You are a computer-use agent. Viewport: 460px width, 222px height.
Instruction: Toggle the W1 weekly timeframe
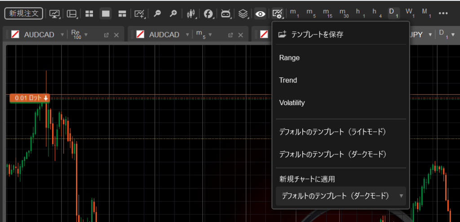pyautogui.click(x=409, y=13)
